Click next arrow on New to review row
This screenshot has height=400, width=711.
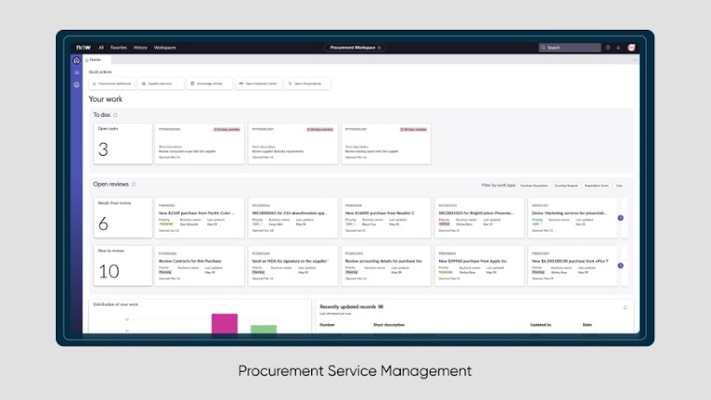click(x=621, y=267)
